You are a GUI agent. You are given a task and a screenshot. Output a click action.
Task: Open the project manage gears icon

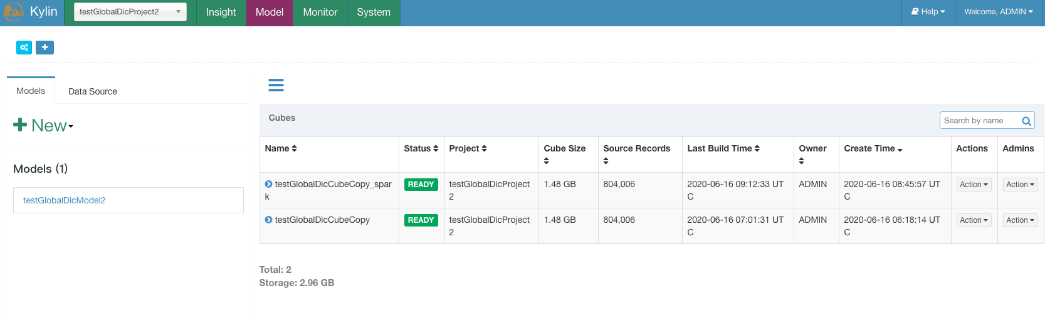[24, 48]
